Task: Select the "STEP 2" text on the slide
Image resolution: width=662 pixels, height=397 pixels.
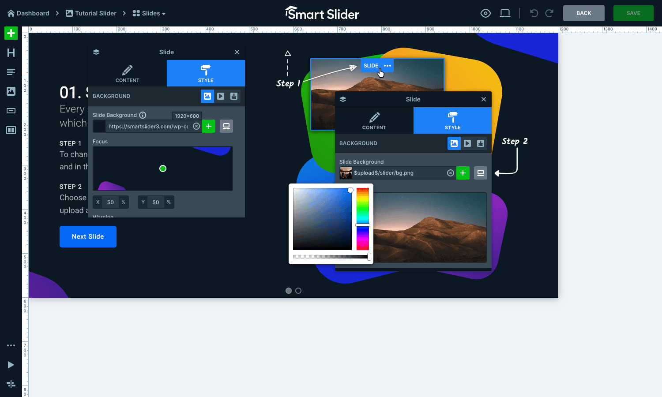Action: click(x=71, y=187)
